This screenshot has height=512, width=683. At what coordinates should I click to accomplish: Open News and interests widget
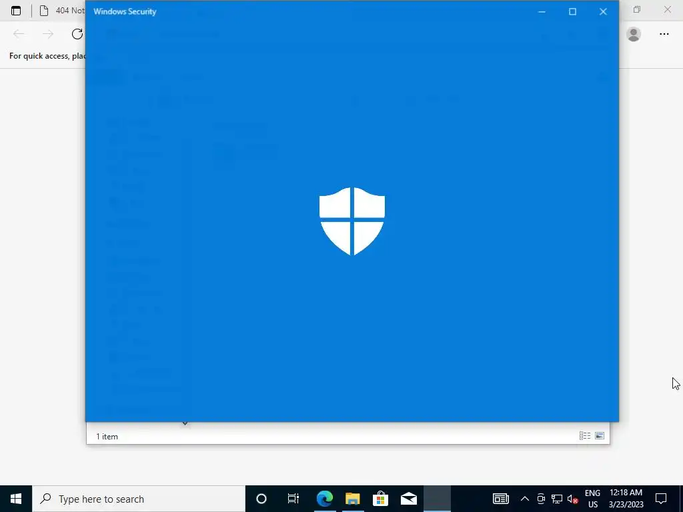(500, 499)
